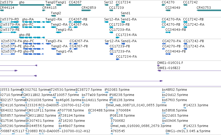The image size is (221, 135).
Task: Click the CG4267-RB transcript label
Action: 78,19
